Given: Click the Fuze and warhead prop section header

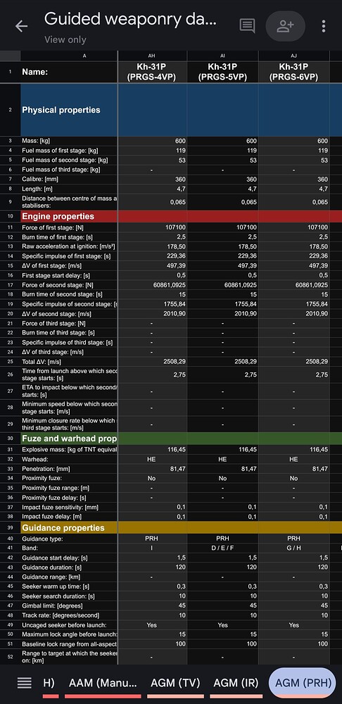Looking at the screenshot, I should coord(69,438).
